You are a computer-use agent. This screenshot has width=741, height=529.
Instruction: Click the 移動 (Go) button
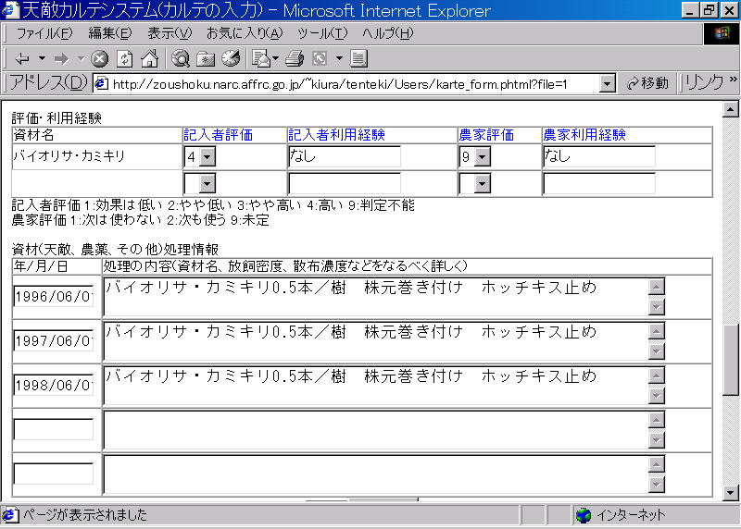647,83
